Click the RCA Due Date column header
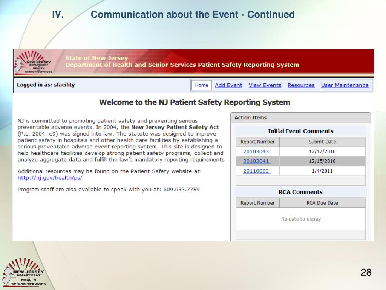Viewport: 386px width, 290px height. [322, 203]
